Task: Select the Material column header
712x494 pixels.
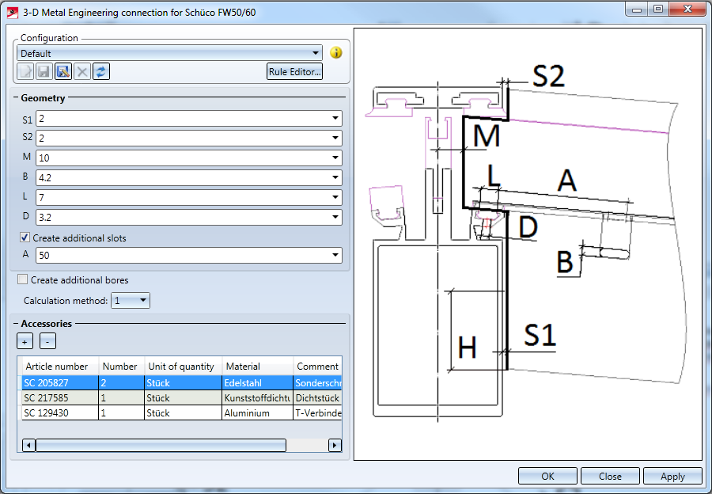Action: point(256,367)
